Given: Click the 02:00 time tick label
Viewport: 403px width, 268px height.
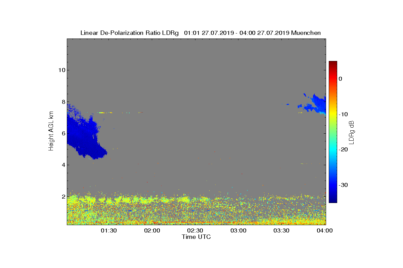Looking at the screenshot, I should point(152,231).
